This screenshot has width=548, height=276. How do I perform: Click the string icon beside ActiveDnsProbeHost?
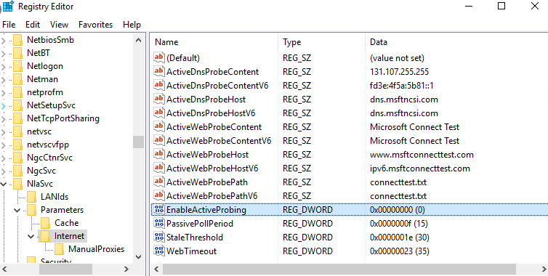point(159,100)
